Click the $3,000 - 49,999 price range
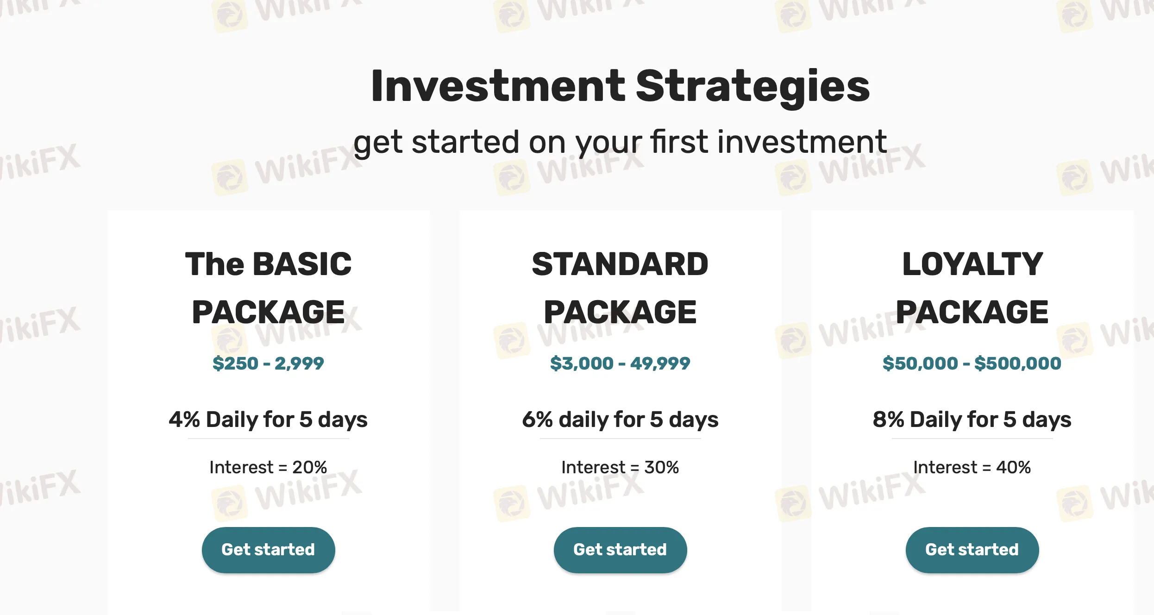The width and height of the screenshot is (1154, 615). tap(620, 364)
